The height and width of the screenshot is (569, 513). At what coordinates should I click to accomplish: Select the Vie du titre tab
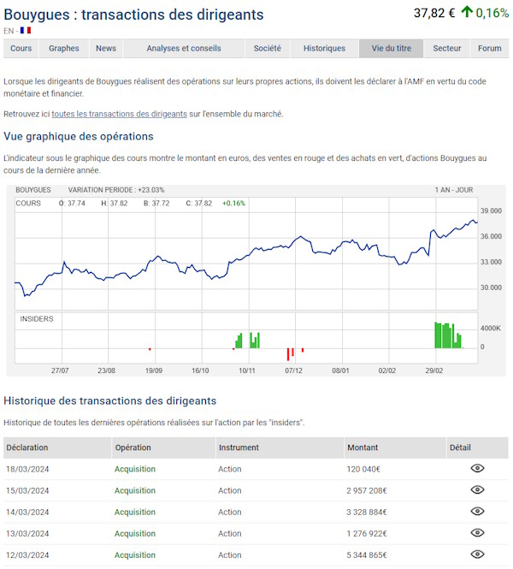click(x=392, y=48)
